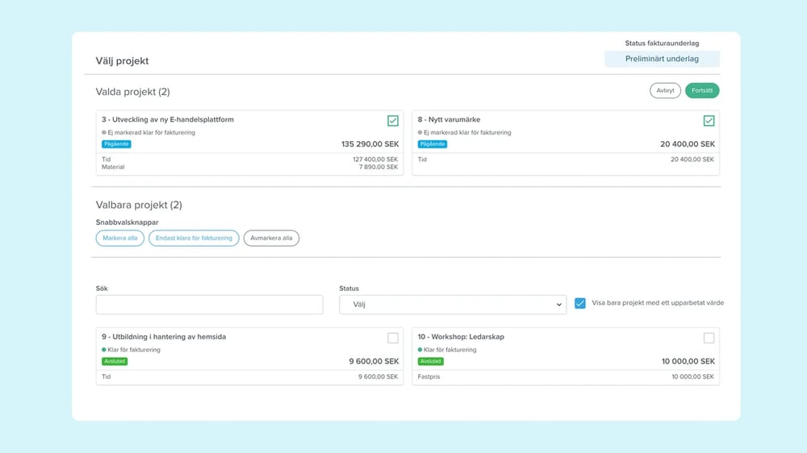This screenshot has height=453, width=807.
Task: Click grey status dot on E-handelsplattform project
Action: [x=104, y=133]
